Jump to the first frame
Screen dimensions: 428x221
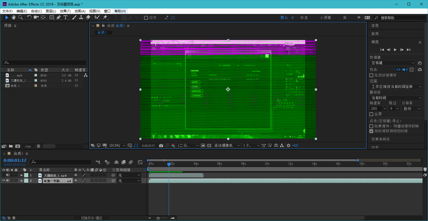pyautogui.click(x=382, y=50)
